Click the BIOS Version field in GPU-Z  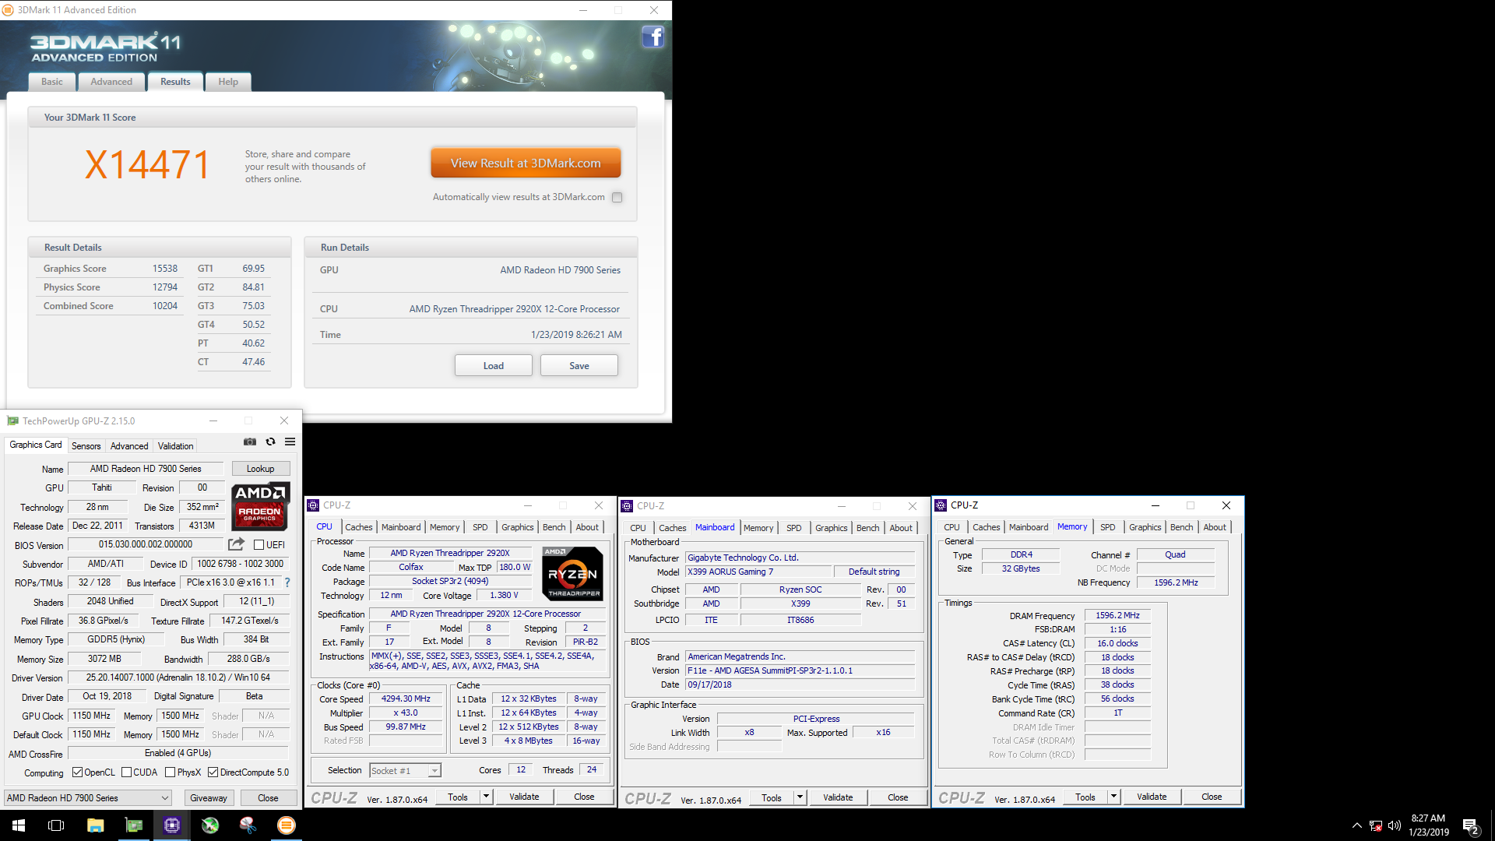tap(146, 544)
